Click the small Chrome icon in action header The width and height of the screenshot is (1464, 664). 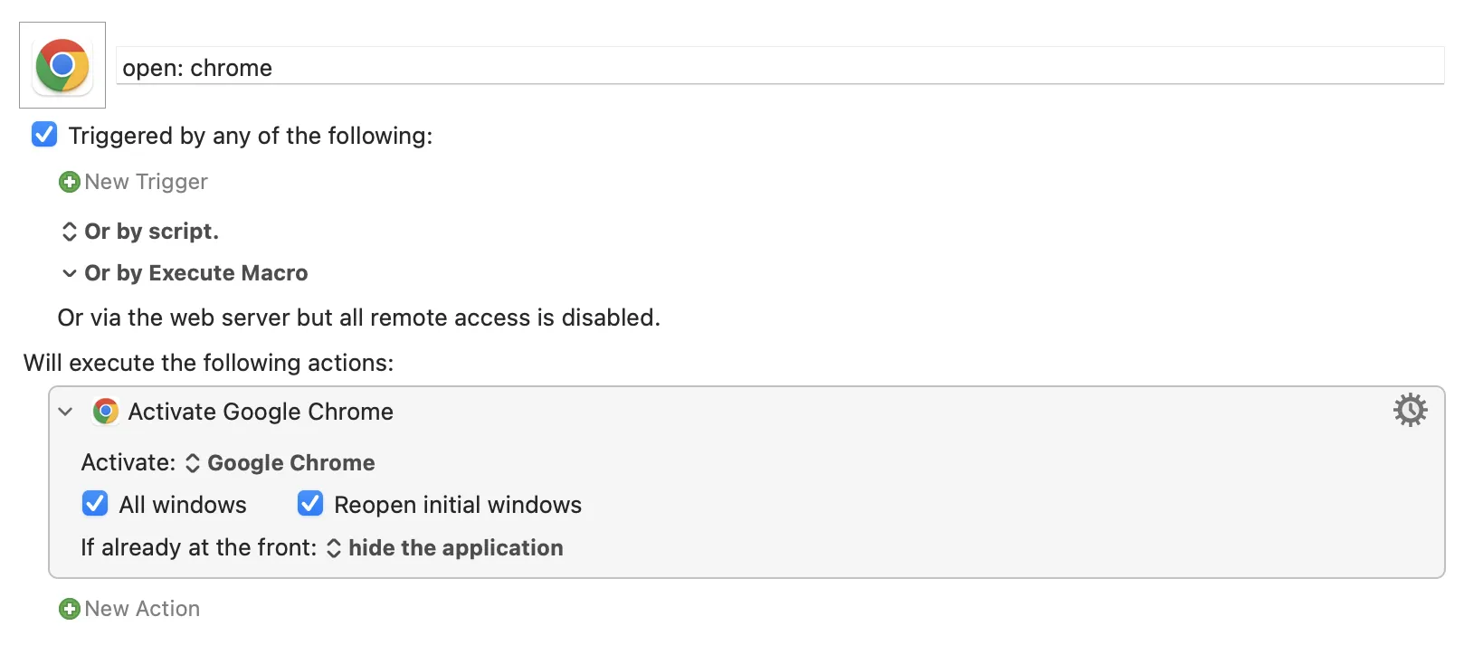(x=106, y=412)
